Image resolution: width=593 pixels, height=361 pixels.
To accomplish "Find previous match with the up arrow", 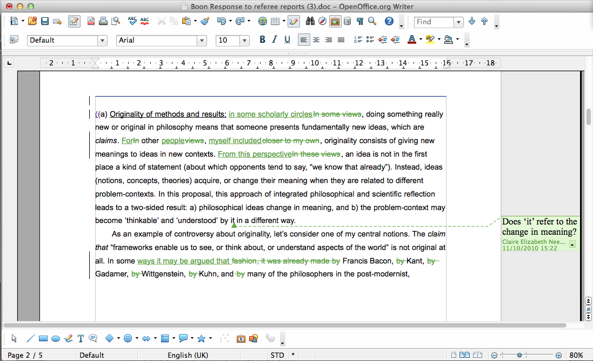I will pyautogui.click(x=484, y=21).
